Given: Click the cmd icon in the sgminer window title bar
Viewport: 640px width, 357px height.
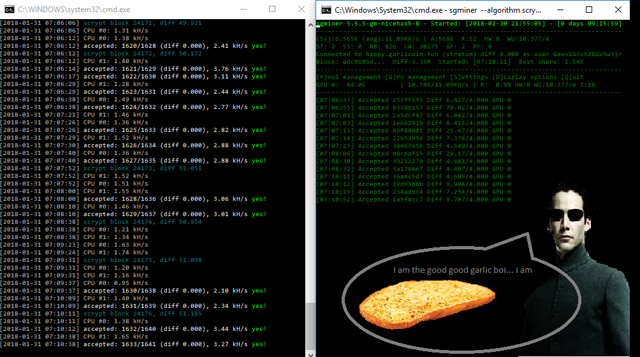Looking at the screenshot, I should point(326,10).
